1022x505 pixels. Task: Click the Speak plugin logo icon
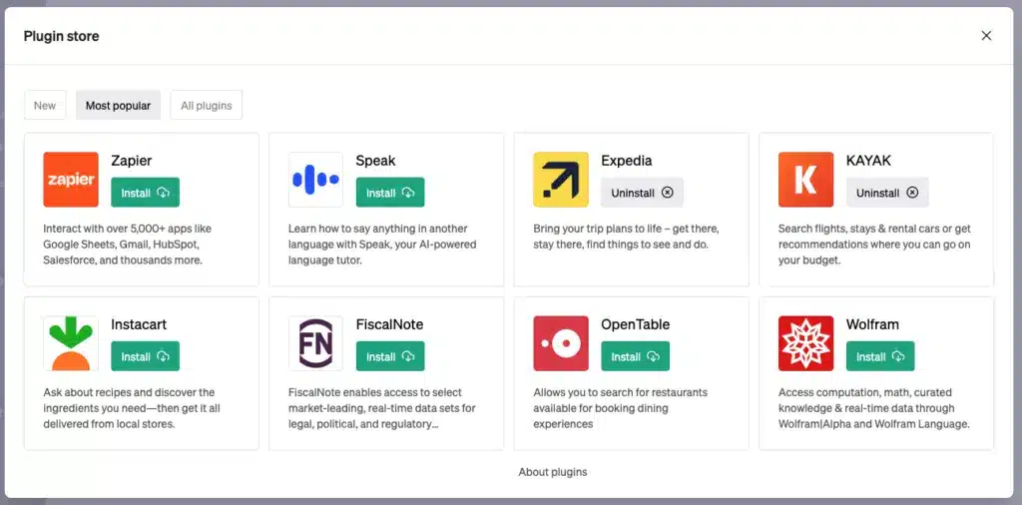click(315, 180)
